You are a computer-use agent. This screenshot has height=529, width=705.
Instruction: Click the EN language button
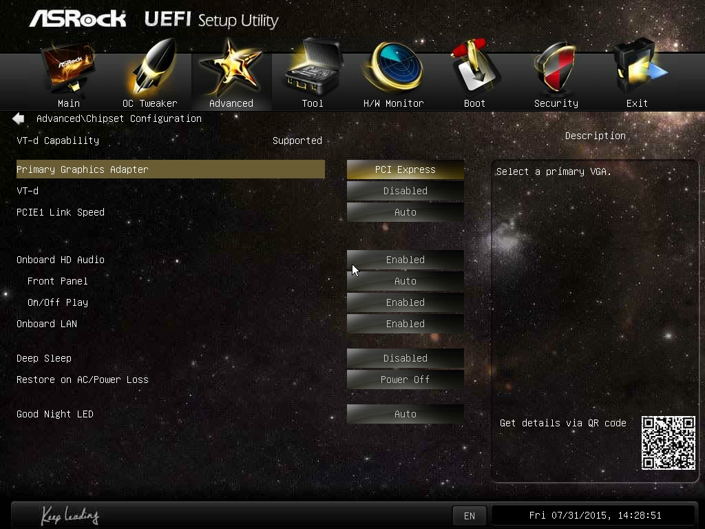click(x=469, y=515)
